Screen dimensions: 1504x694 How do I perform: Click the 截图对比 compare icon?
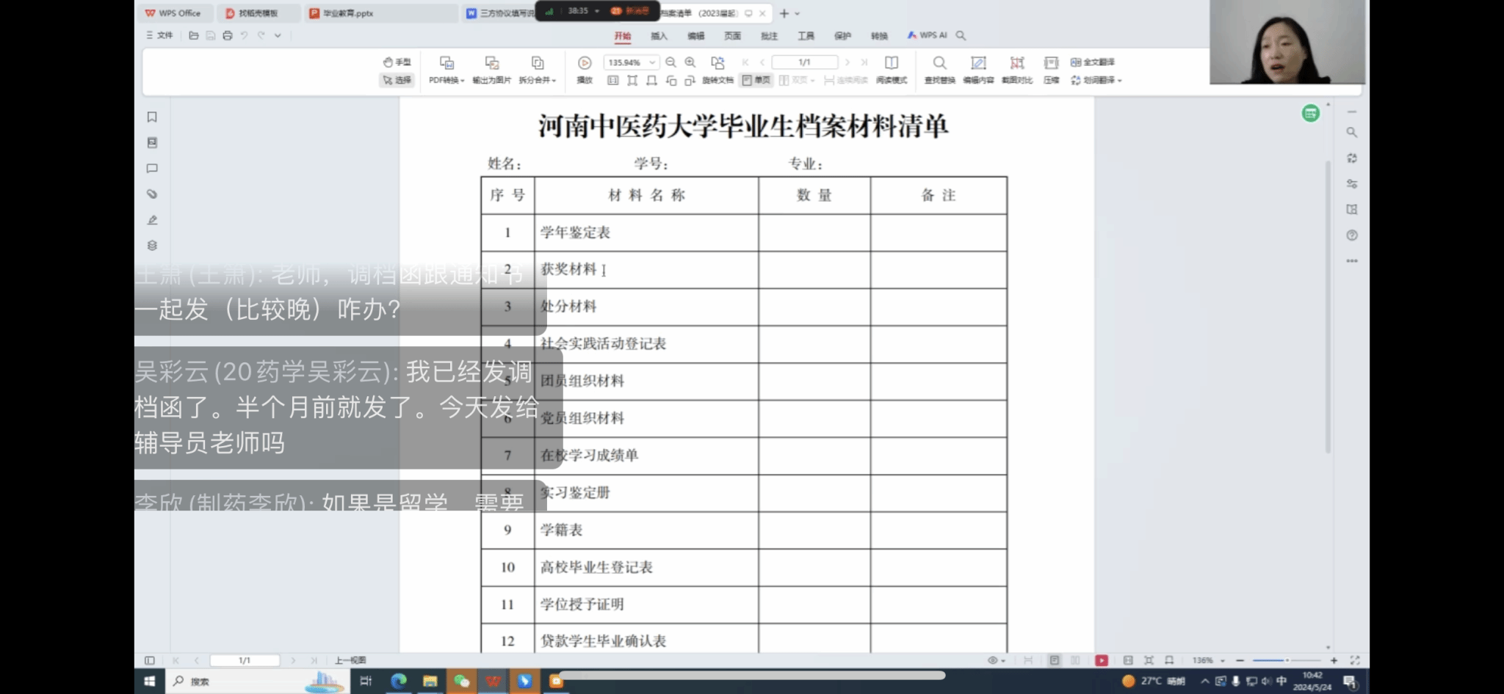coord(1016,64)
